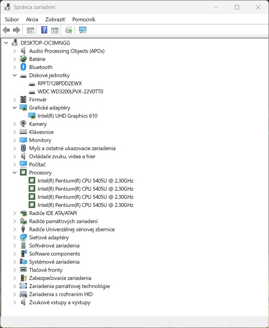Select disk WDC WD3200LPVX-22V0TT0
This screenshot has width=269, height=328.
pyautogui.click(x=71, y=92)
